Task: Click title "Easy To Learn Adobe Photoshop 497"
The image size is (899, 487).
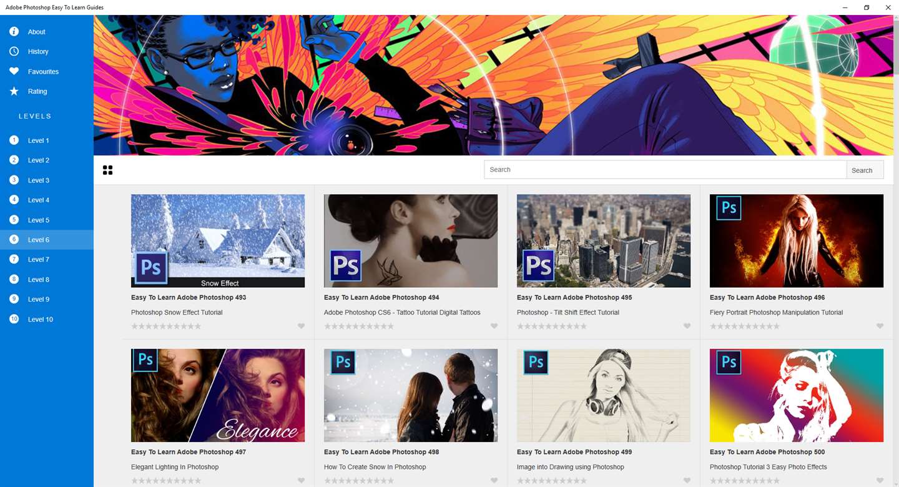Action: (x=189, y=452)
